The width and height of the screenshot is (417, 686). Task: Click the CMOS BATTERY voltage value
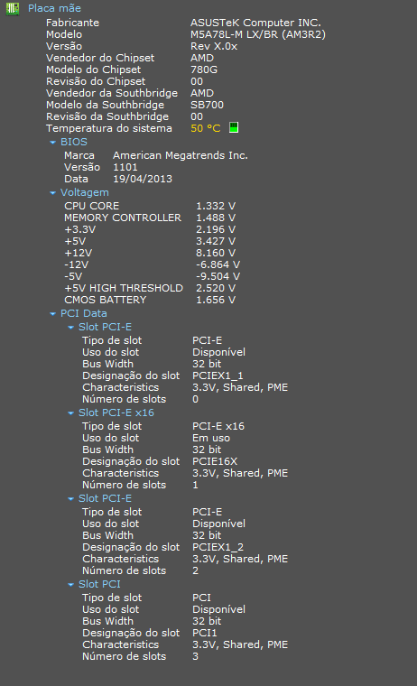click(216, 300)
